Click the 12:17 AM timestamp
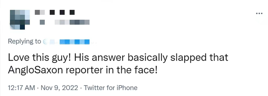Screen dimensions: 268x96 point(21,88)
